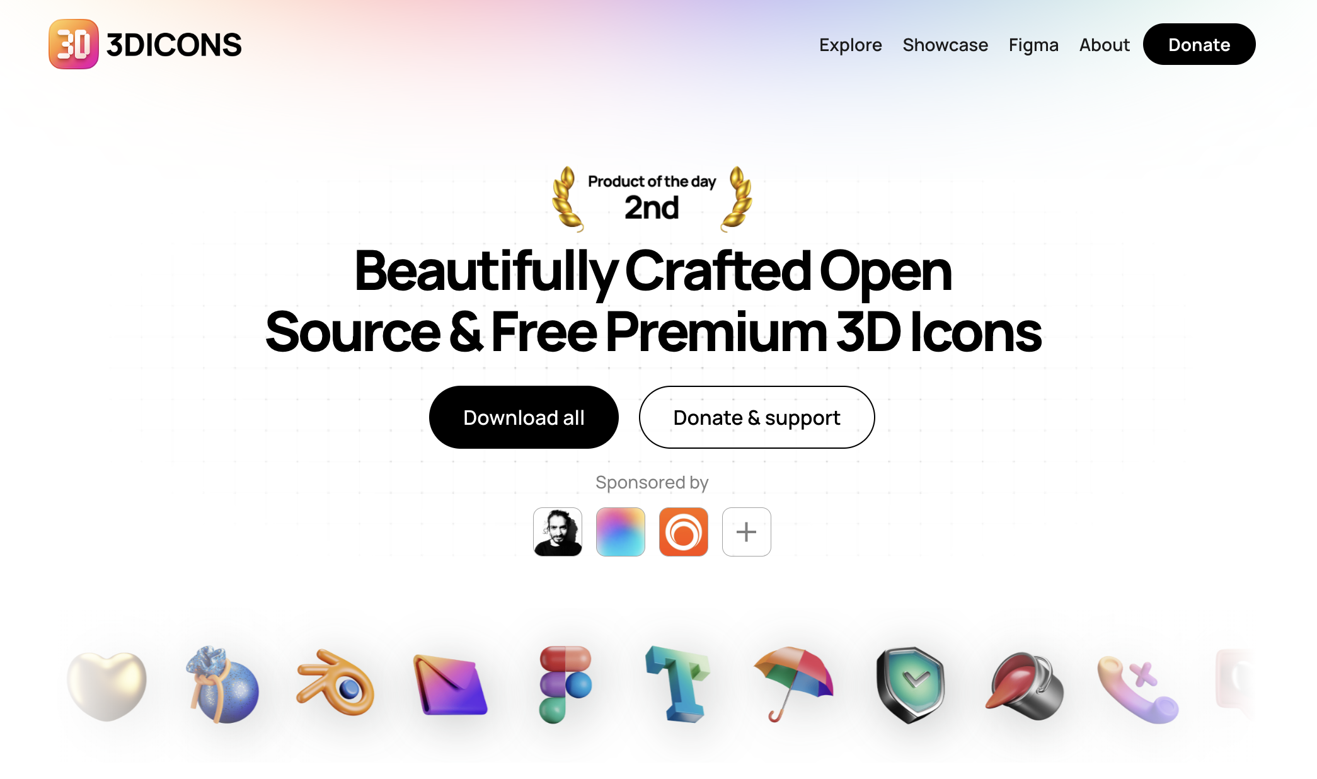Choose the purple envelope mail icon

pos(450,684)
